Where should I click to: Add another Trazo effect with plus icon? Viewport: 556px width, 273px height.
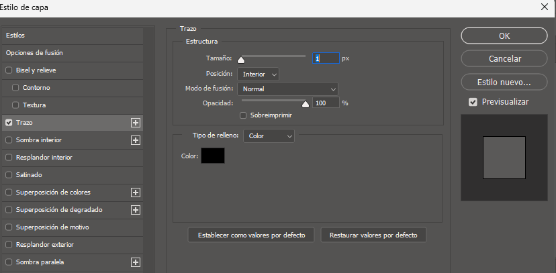(x=136, y=123)
